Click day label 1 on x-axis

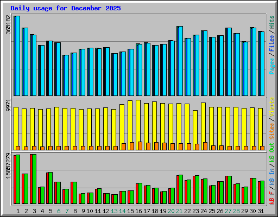pyautogui.click(x=18, y=211)
